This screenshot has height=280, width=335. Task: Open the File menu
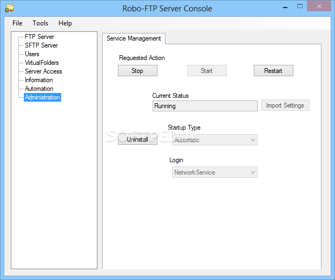pos(17,23)
